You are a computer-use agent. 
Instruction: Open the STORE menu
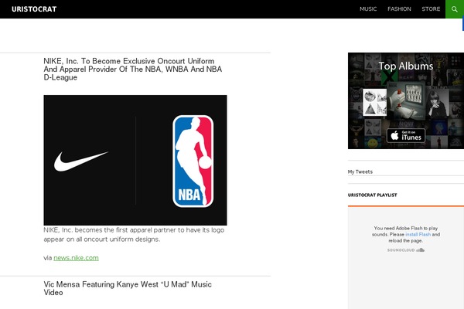coord(431,9)
